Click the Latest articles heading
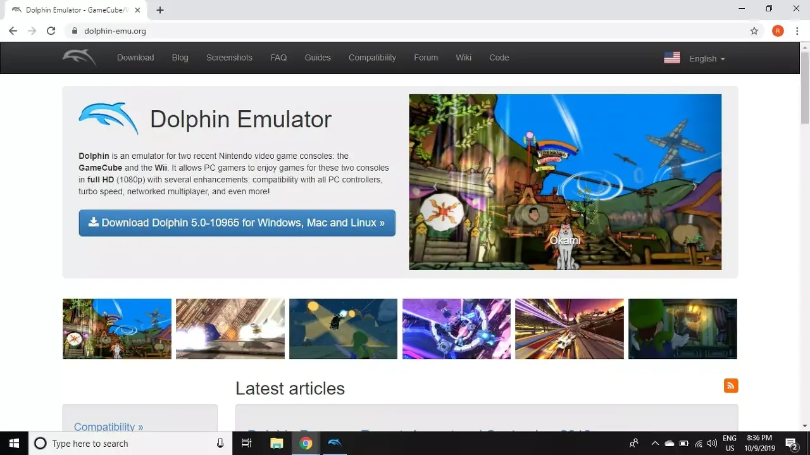Image resolution: width=810 pixels, height=455 pixels. (290, 388)
